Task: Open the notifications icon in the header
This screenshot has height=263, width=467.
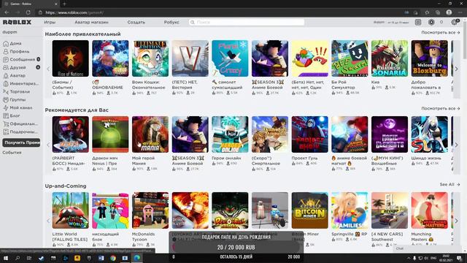Action: [418, 22]
